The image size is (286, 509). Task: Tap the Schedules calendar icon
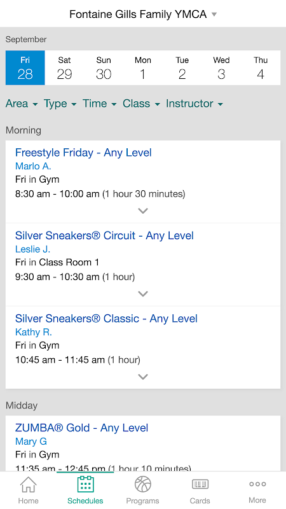tap(85, 484)
